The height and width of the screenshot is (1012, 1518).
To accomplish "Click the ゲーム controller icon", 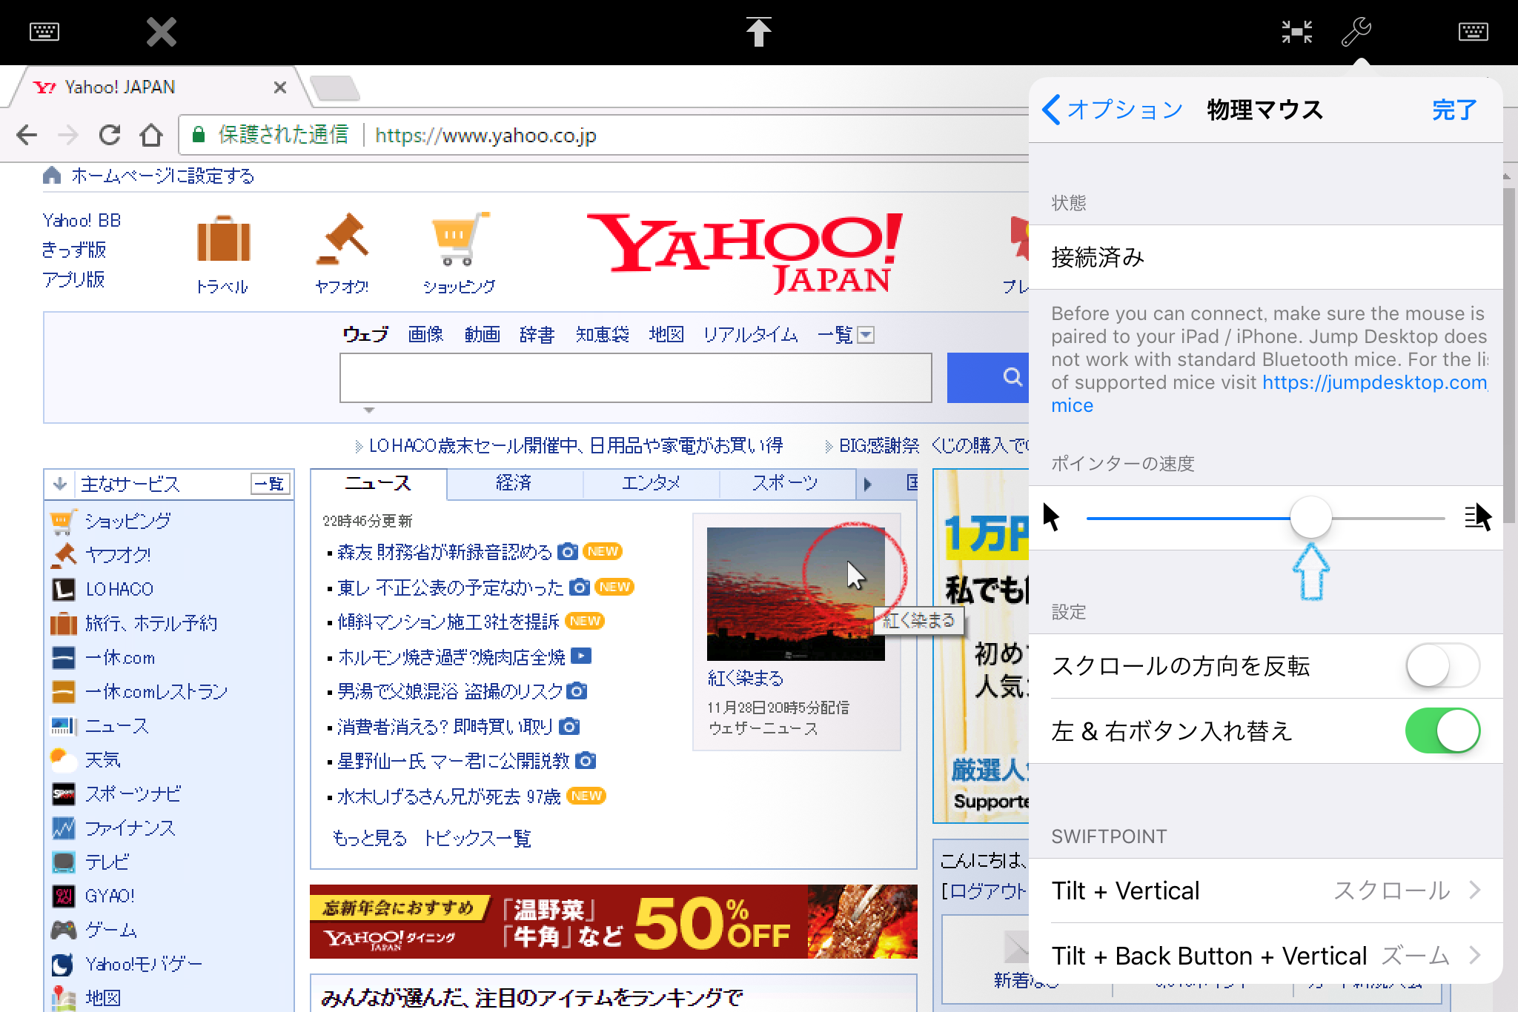I will [64, 930].
